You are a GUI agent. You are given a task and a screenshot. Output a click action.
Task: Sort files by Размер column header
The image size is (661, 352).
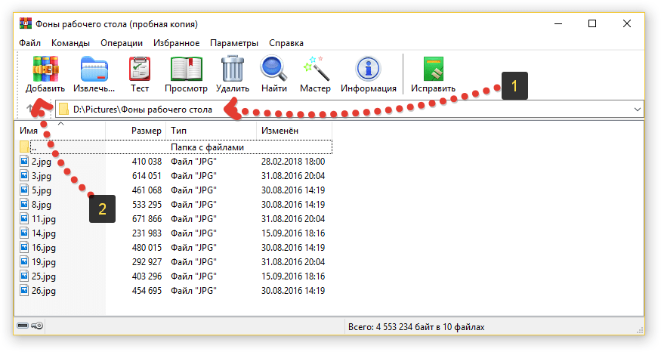click(147, 131)
